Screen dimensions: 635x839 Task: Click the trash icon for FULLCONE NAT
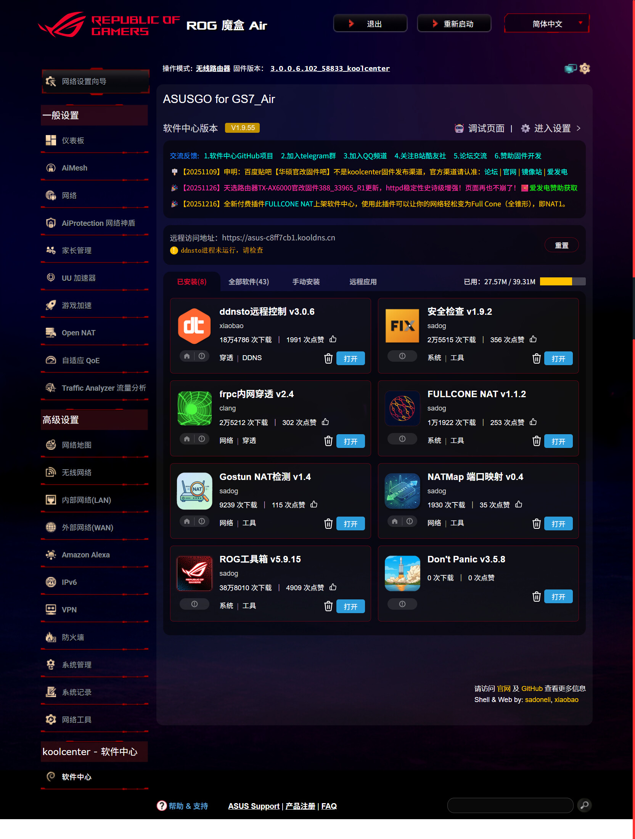pyautogui.click(x=537, y=441)
